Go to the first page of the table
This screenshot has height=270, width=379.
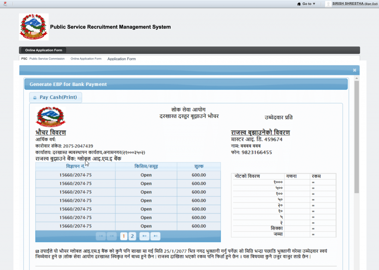(x=100, y=236)
